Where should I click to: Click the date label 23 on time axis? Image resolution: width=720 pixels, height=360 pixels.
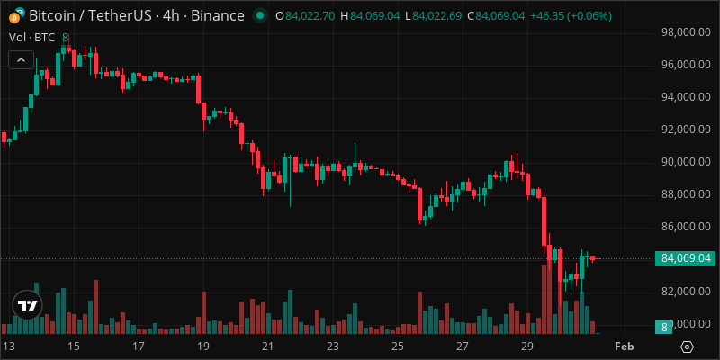point(333,346)
